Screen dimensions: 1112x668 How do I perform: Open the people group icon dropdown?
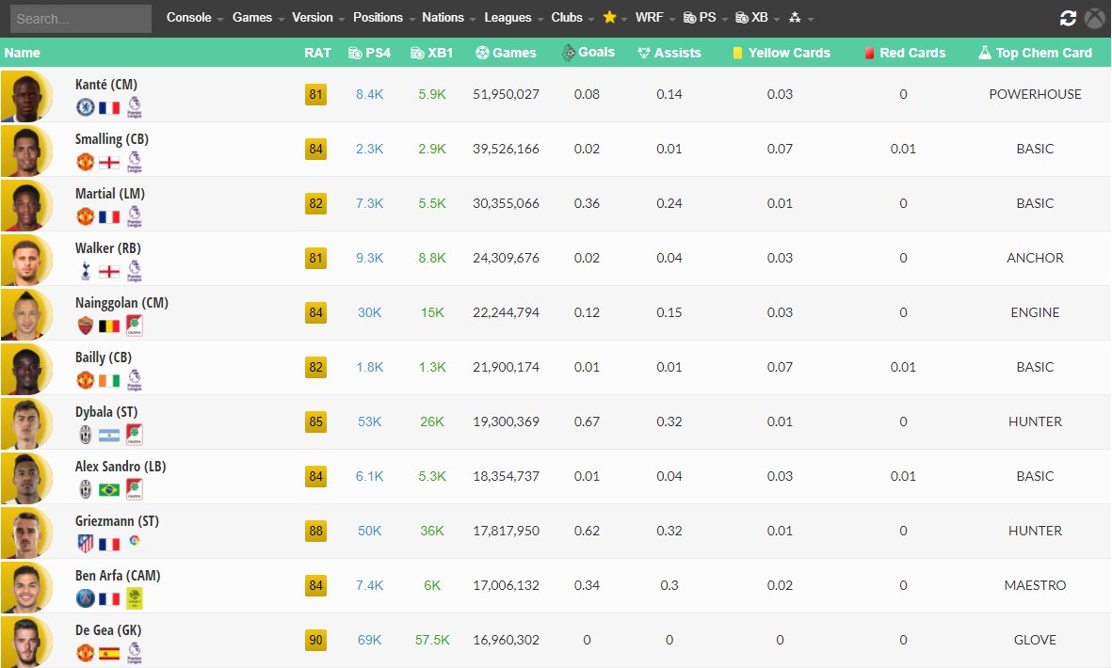[x=800, y=18]
